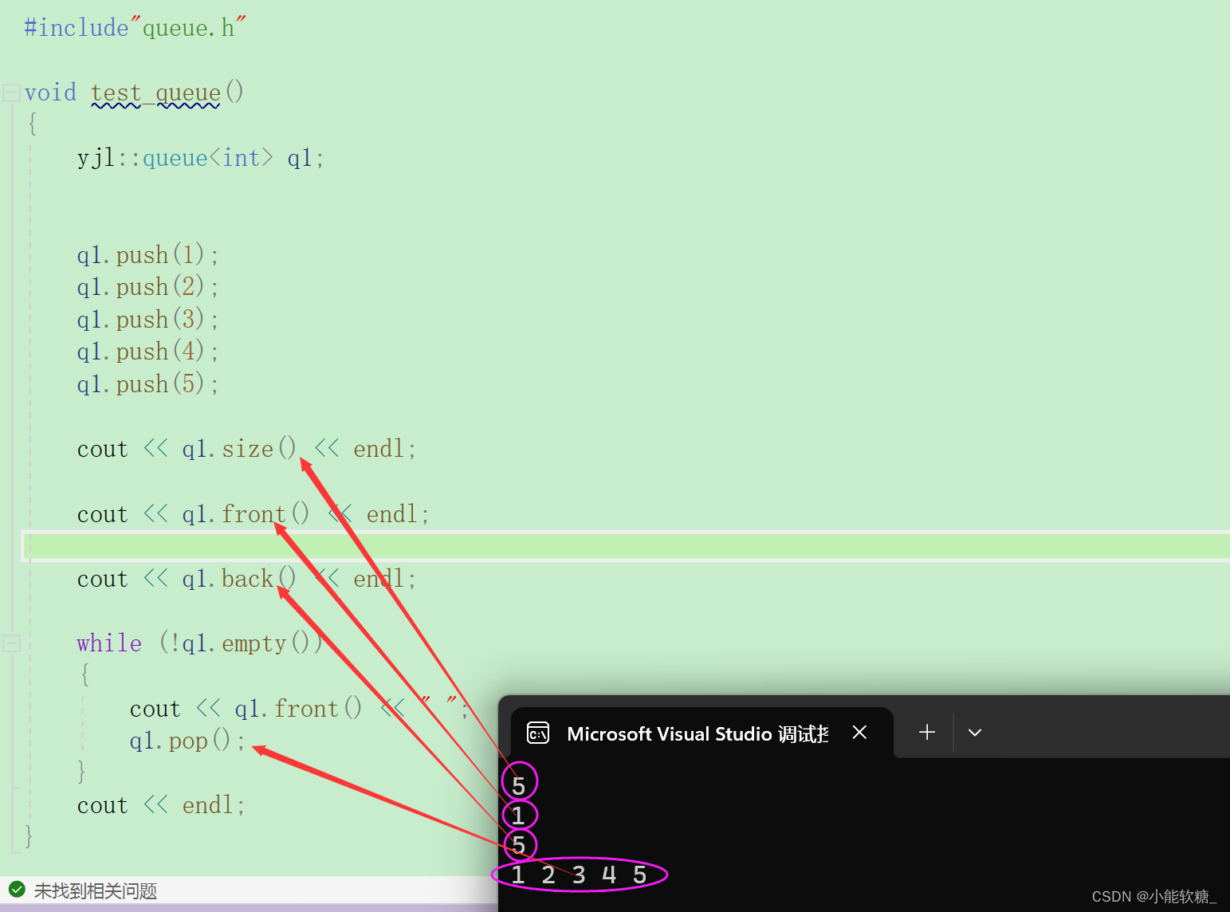Click the final cout << endl line
This screenshot has height=912, width=1230.
tap(160, 806)
